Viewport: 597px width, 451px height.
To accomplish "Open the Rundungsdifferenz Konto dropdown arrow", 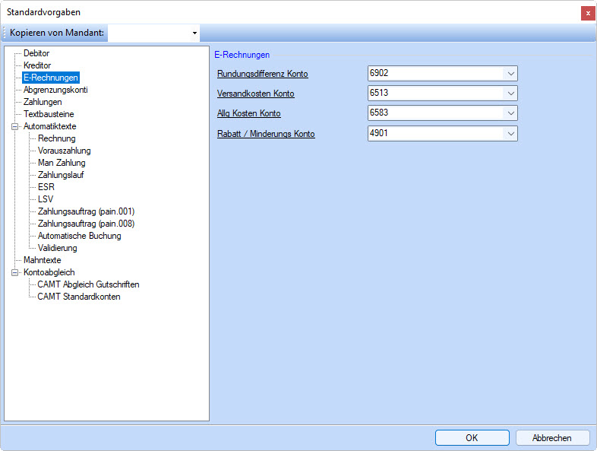I will [x=510, y=74].
